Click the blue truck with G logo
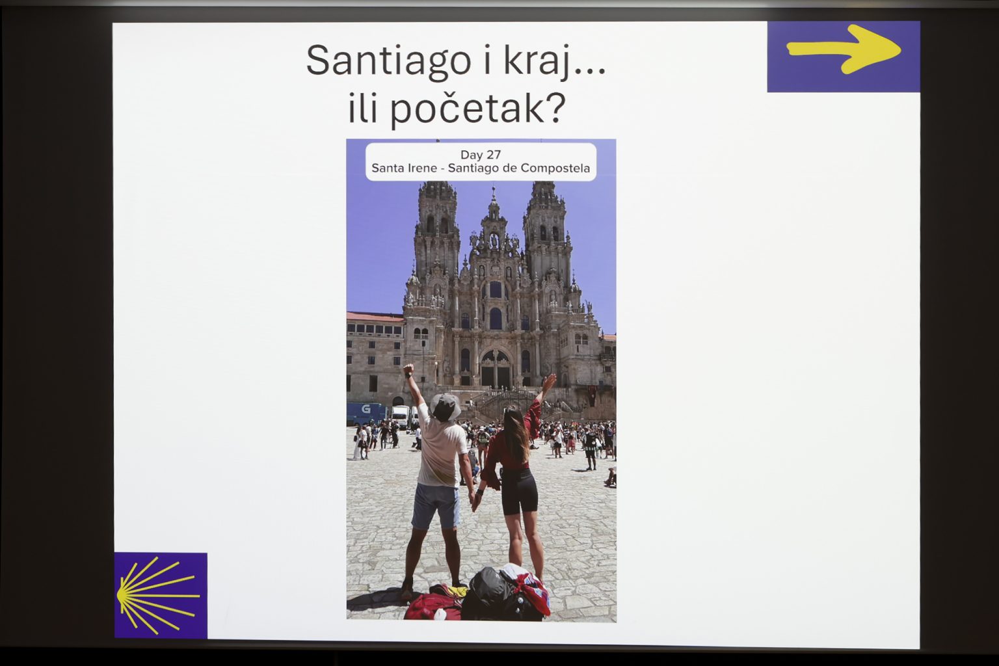 pyautogui.click(x=366, y=413)
